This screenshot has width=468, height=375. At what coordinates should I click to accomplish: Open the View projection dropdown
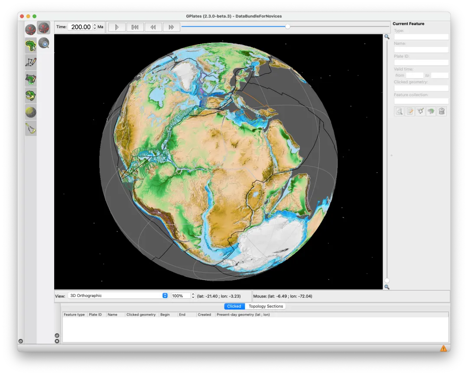pos(118,296)
